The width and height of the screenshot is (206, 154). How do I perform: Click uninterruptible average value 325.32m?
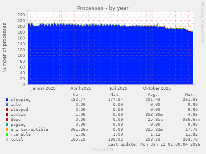pyautogui.click(x=154, y=130)
